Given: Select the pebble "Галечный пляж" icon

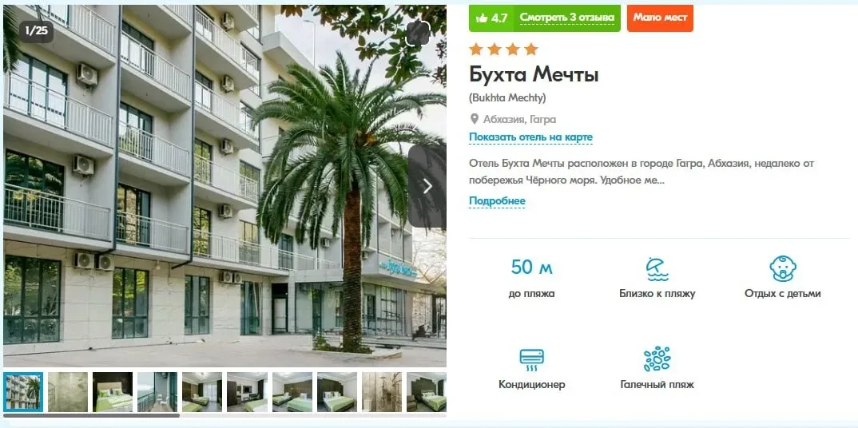Looking at the screenshot, I should [657, 359].
